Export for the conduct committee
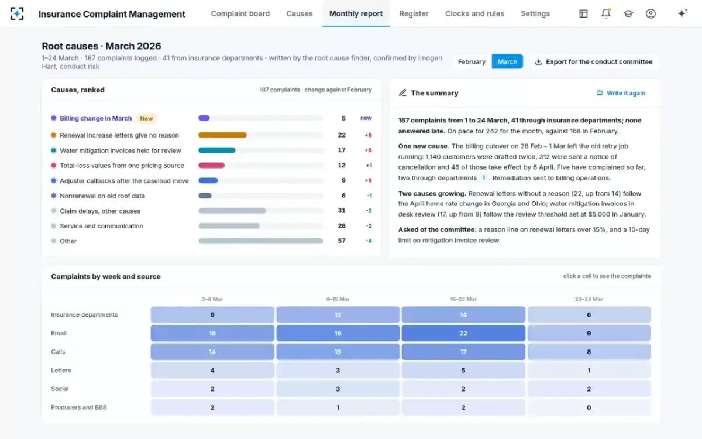702x439 pixels. 594,61
